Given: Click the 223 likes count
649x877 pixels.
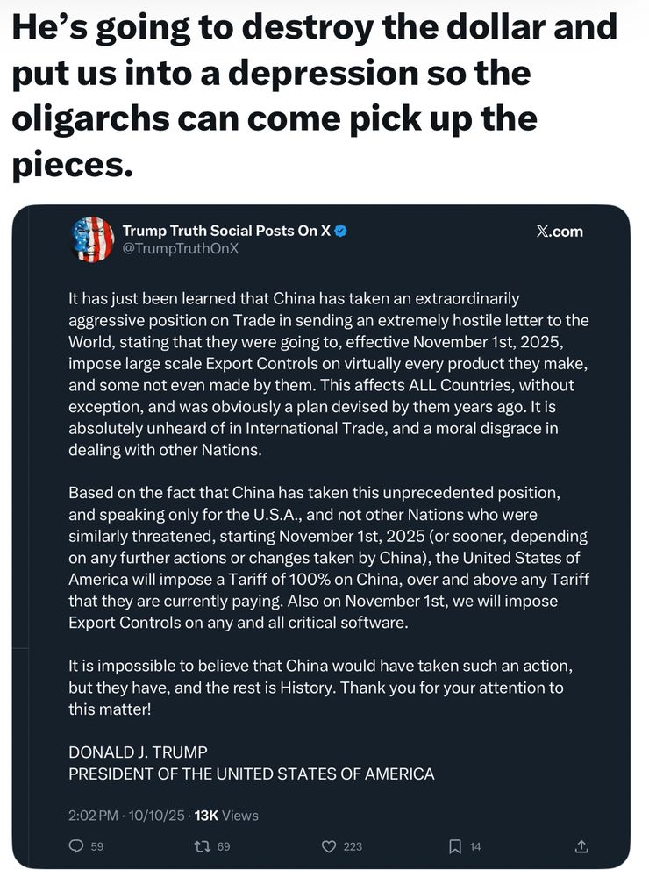Looking at the screenshot, I should pyautogui.click(x=353, y=846).
